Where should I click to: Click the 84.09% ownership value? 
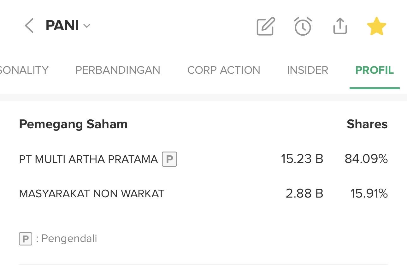pyautogui.click(x=366, y=159)
